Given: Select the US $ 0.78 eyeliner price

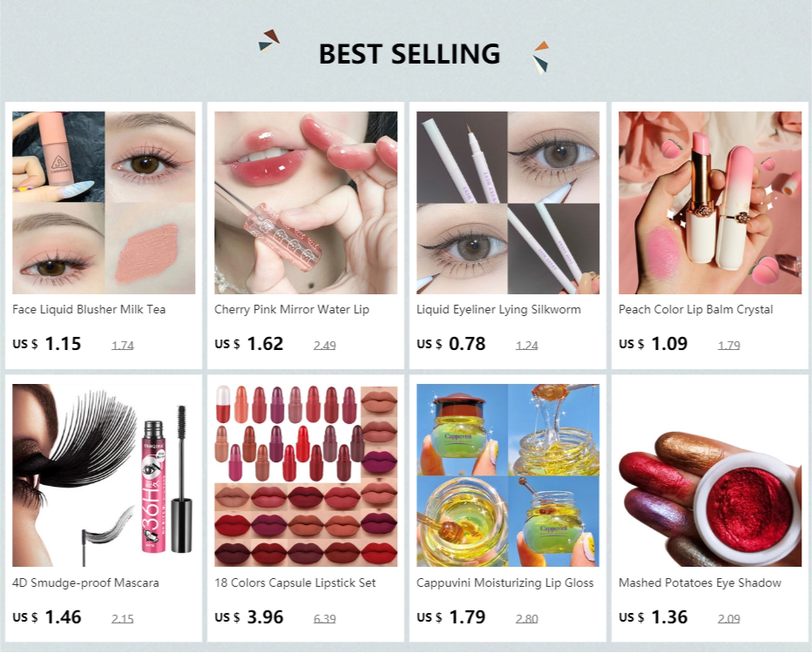Looking at the screenshot, I should pos(451,344).
